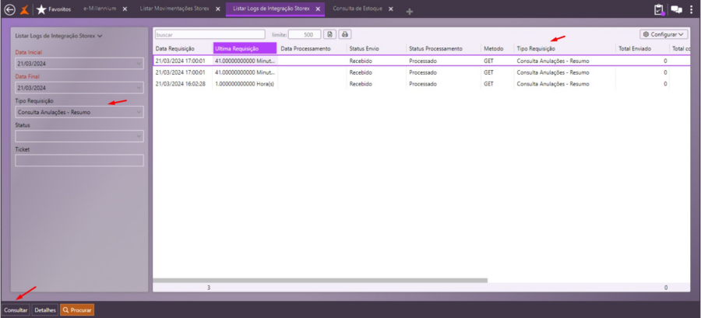This screenshot has height=318, width=701.
Task: Sort by Data Requisição column header
Action: click(182, 49)
